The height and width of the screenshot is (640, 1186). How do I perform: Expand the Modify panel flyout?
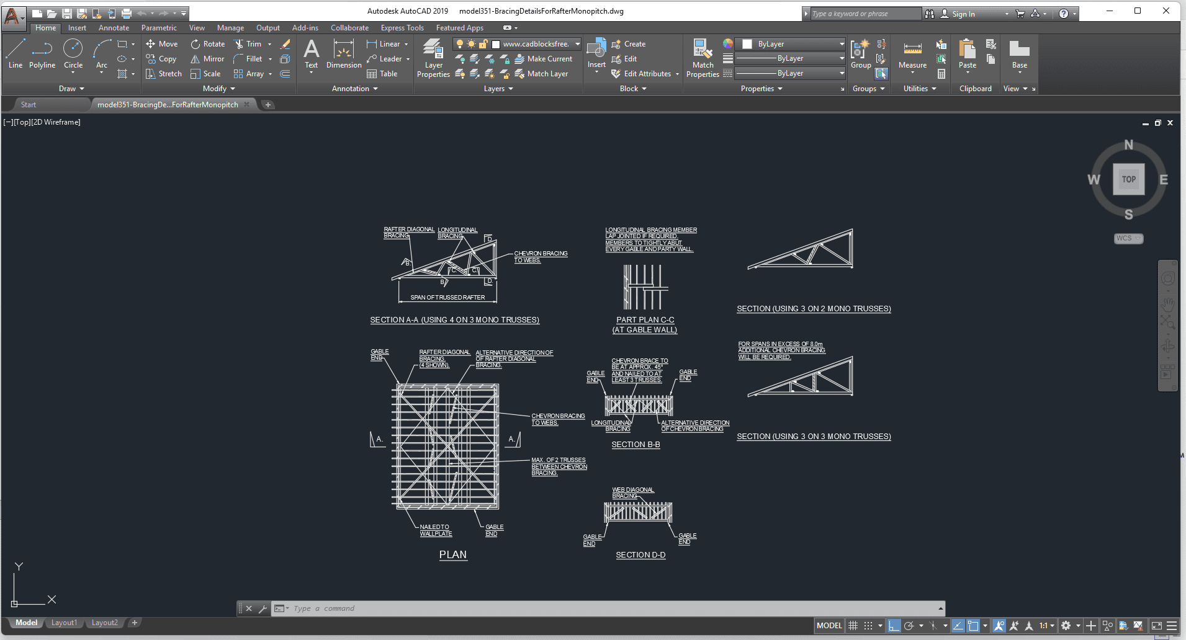[219, 89]
